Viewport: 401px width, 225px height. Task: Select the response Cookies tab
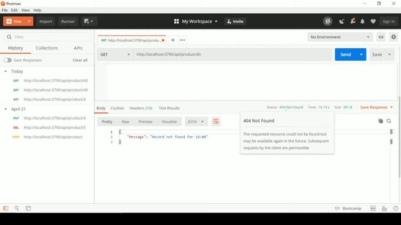point(117,108)
